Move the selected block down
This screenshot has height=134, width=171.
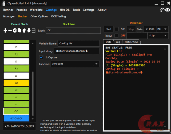29,31
